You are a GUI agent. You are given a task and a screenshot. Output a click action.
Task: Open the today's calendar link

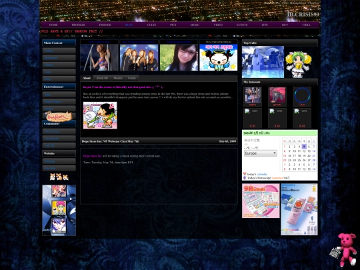click(x=262, y=174)
